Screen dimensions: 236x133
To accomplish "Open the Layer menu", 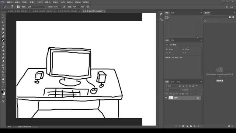I will click(32, 2).
